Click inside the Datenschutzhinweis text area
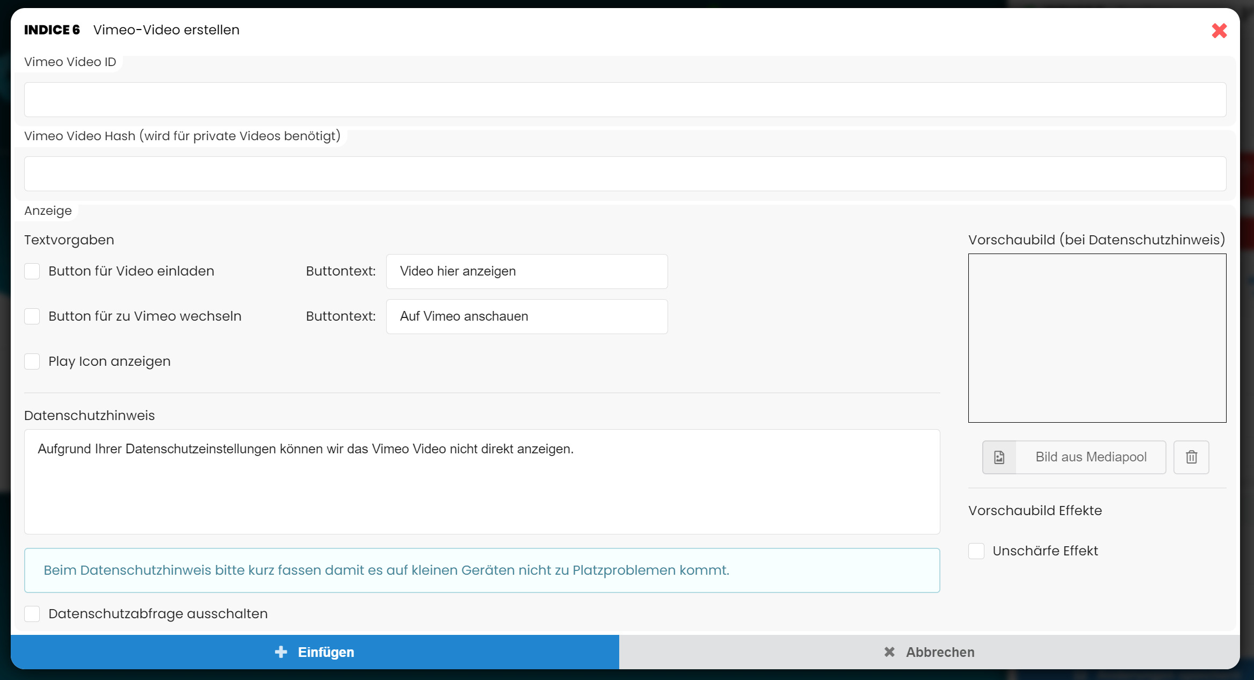Screen dimensions: 1254x680 click(x=482, y=482)
